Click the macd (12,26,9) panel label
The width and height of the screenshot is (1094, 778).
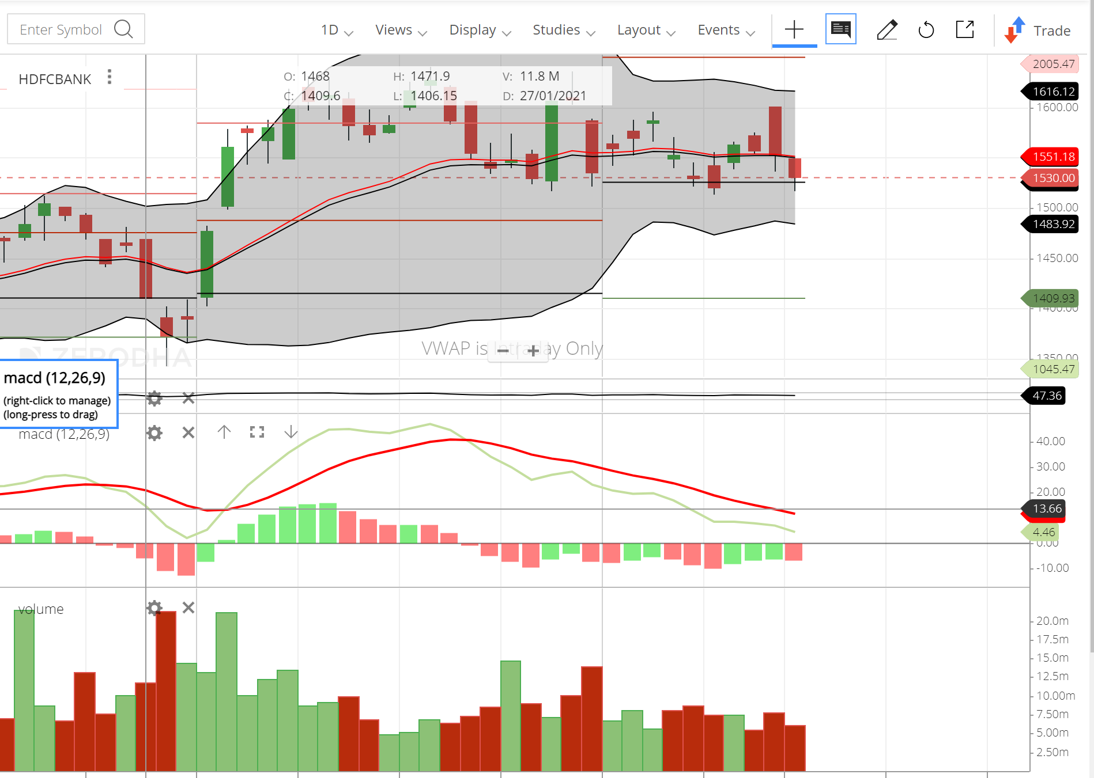[x=64, y=435]
